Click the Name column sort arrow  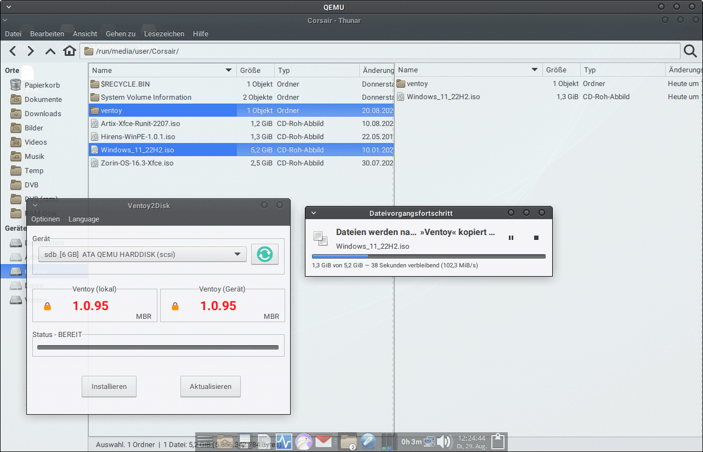[229, 70]
